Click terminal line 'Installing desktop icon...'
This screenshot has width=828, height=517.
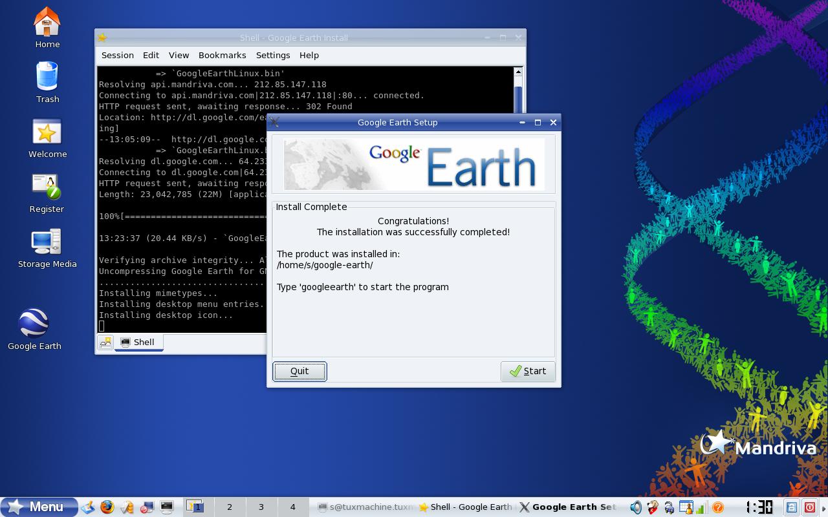166,315
